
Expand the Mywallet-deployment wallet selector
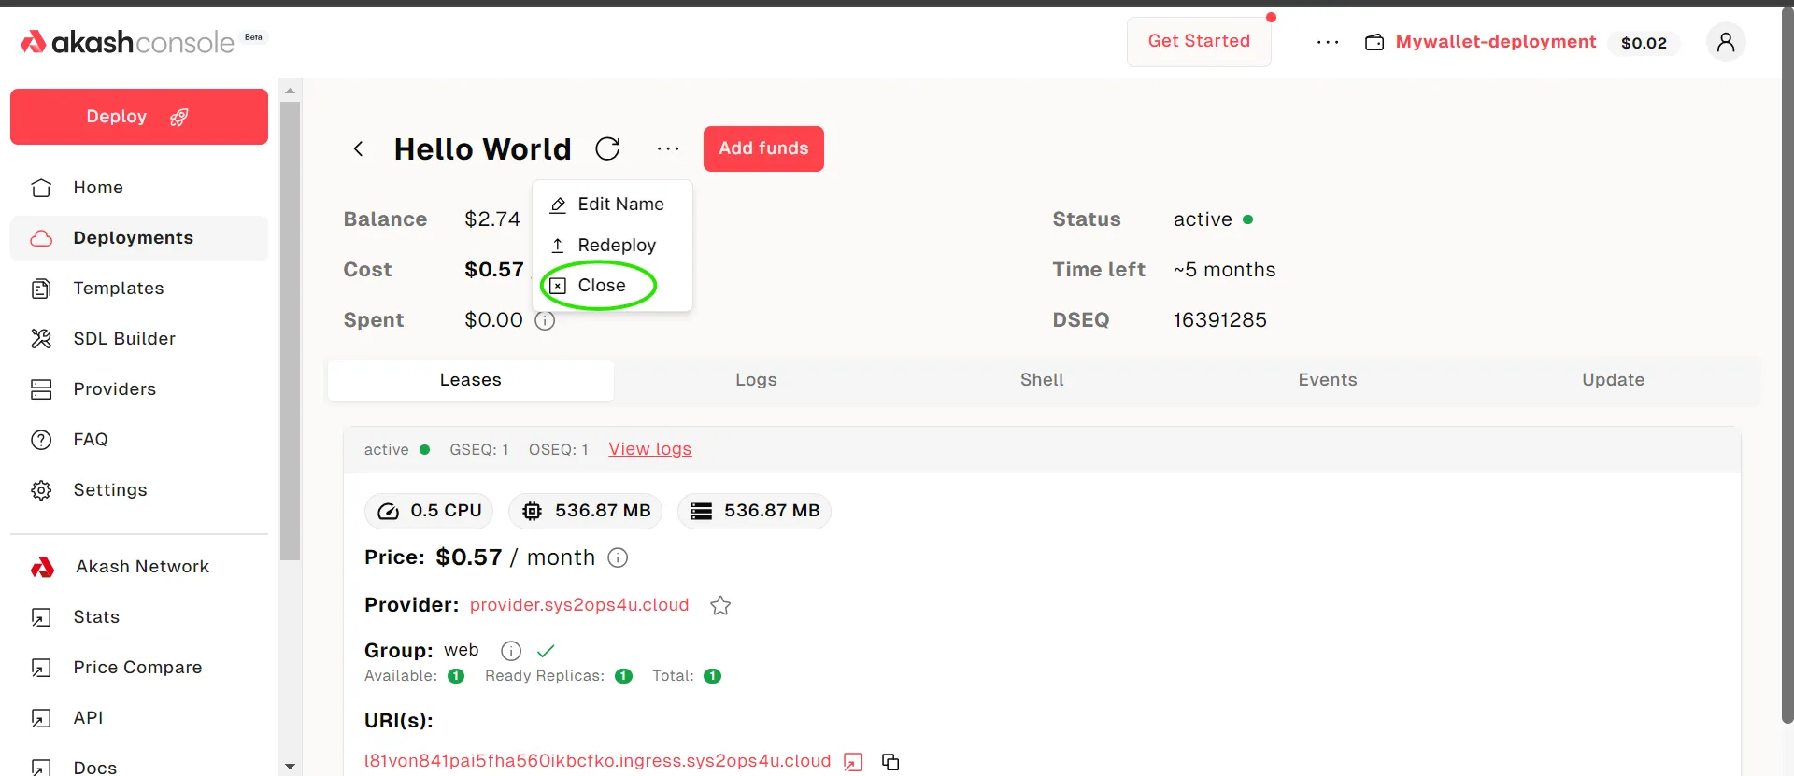(x=1495, y=42)
